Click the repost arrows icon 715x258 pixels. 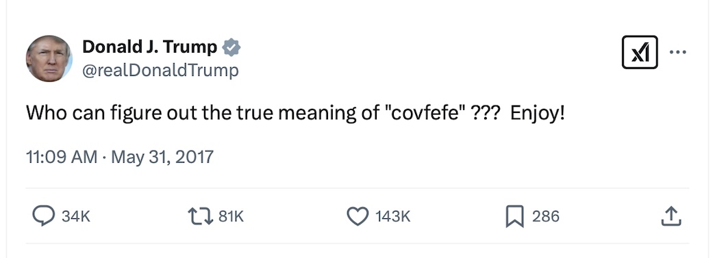point(201,216)
